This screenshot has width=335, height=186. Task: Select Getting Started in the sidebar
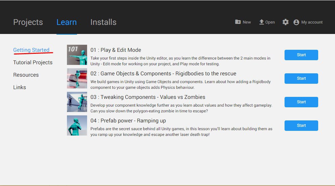pyautogui.click(x=31, y=50)
